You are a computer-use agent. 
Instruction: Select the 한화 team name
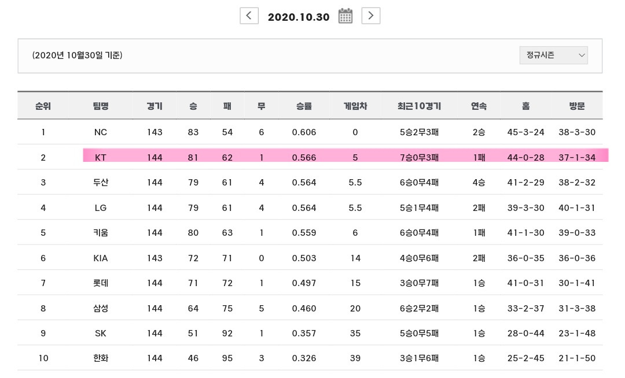pos(101,358)
